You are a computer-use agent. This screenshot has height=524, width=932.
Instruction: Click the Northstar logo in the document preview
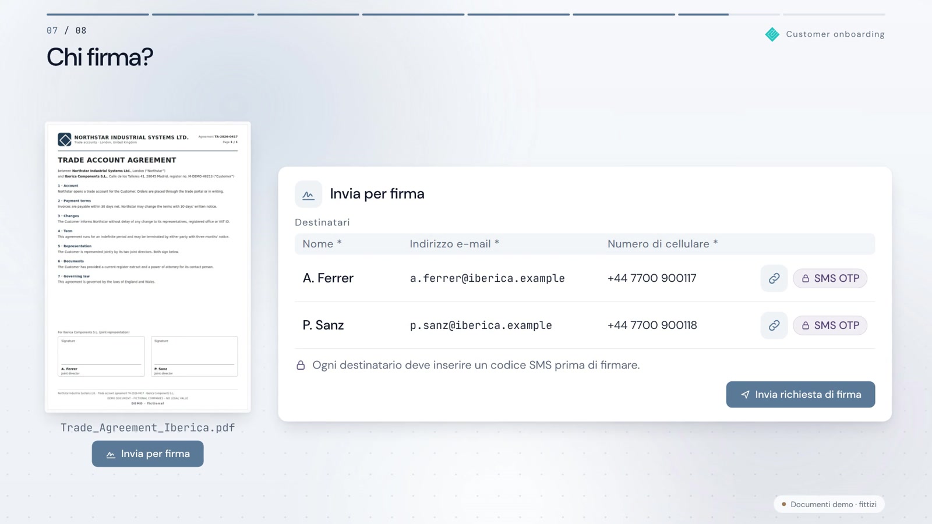(x=65, y=140)
